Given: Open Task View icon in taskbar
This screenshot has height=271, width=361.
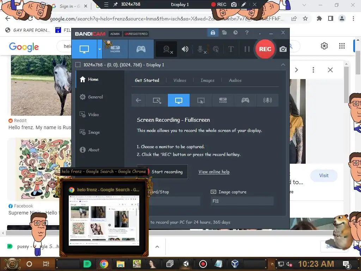Looking at the screenshot, I should [46, 264].
